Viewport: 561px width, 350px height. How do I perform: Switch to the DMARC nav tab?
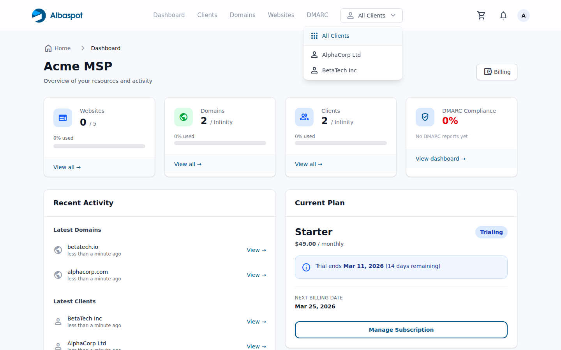317,15
